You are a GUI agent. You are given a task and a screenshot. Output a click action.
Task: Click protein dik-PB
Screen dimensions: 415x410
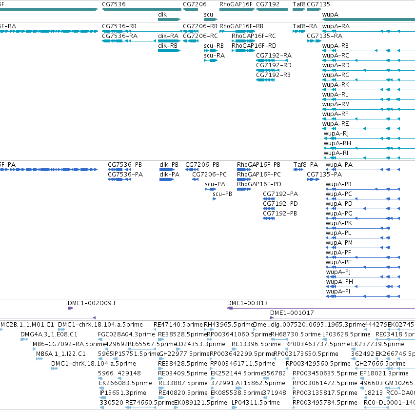[x=167, y=170]
